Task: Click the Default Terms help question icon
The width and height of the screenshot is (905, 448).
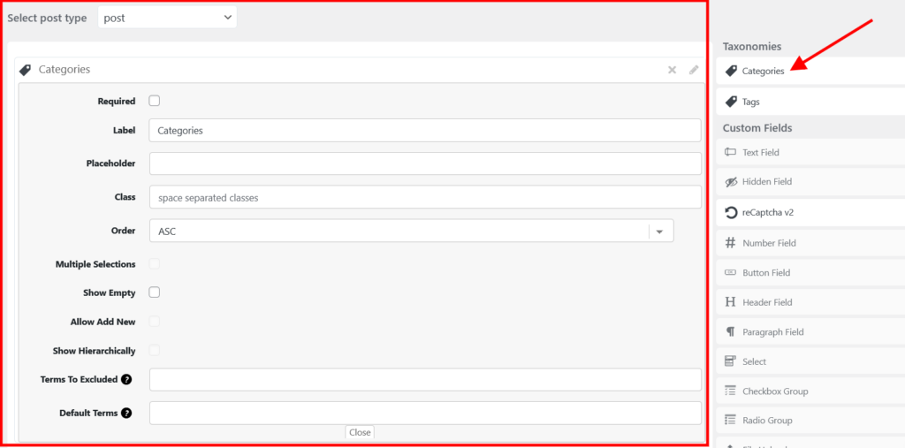Action: 126,413
